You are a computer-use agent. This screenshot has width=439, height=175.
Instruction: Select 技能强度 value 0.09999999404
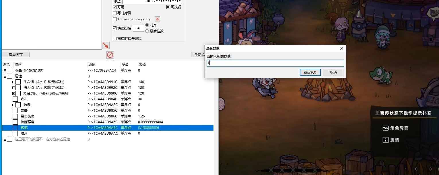click(150, 122)
